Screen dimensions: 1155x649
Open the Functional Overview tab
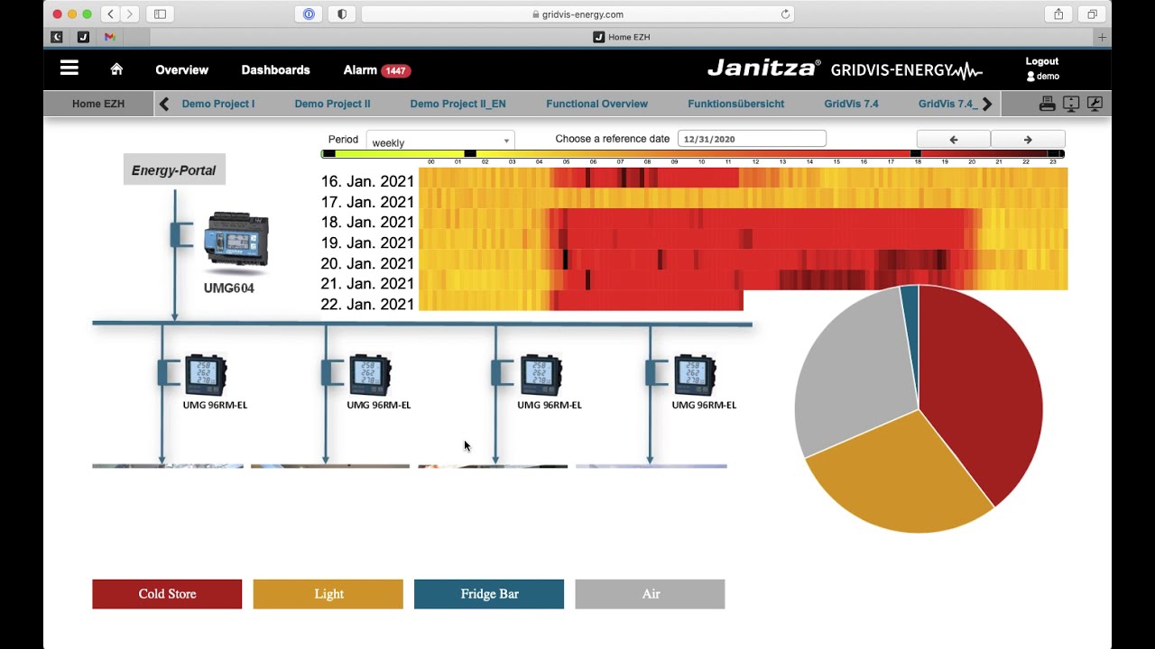click(596, 104)
